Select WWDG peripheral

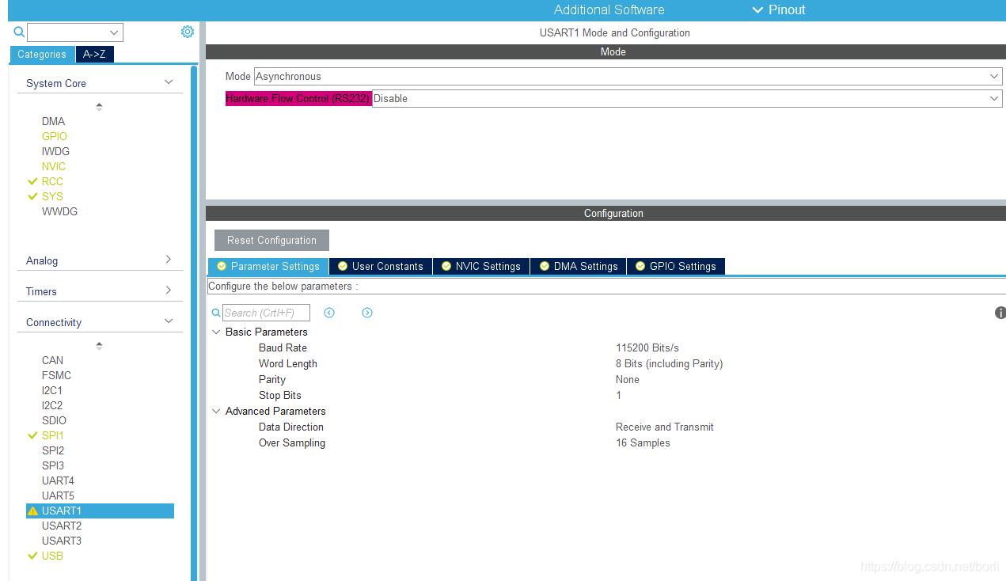(59, 211)
